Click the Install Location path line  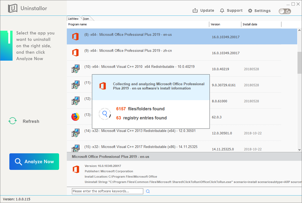click(x=121, y=177)
